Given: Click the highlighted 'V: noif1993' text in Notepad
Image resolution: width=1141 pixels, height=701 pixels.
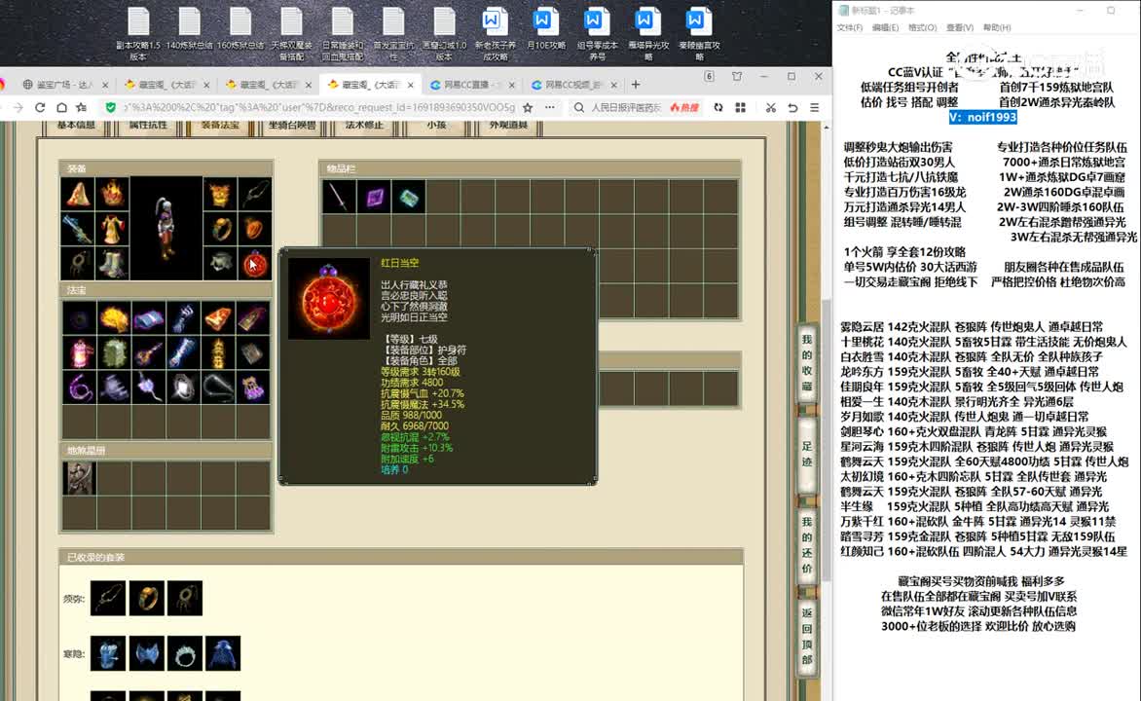Looking at the screenshot, I should [982, 117].
